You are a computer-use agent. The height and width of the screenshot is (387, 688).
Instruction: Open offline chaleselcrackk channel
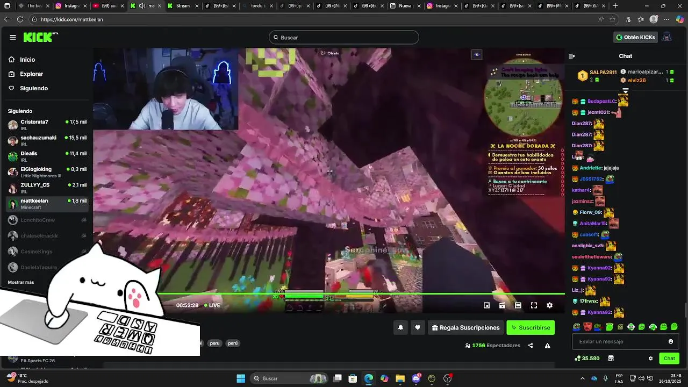tap(47, 235)
